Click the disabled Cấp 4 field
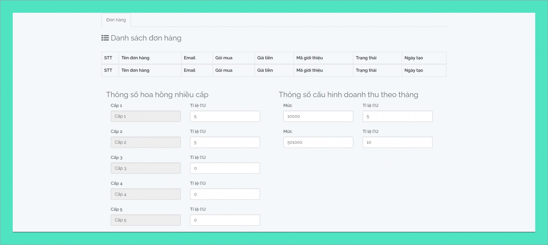The height and width of the screenshot is (245, 548). (x=145, y=194)
